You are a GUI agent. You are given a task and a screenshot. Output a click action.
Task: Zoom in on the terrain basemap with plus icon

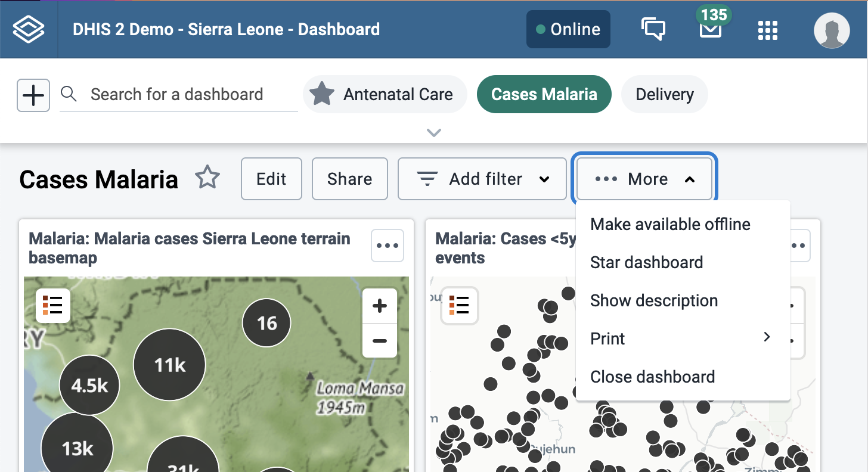pyautogui.click(x=379, y=305)
